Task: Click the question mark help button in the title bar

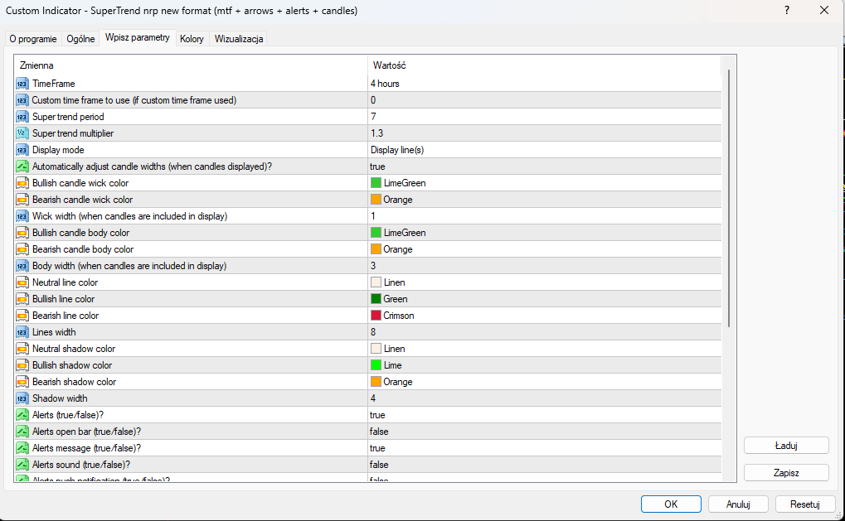Action: tap(786, 11)
